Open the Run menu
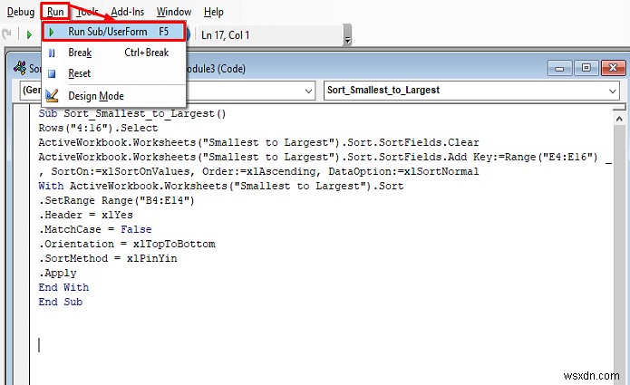 pyautogui.click(x=55, y=12)
